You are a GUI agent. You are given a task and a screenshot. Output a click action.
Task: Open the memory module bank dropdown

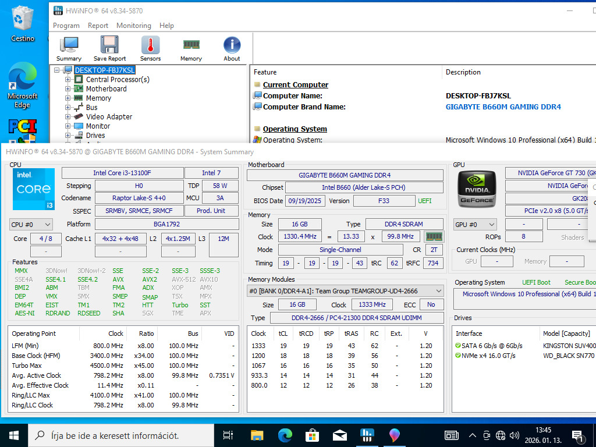(x=345, y=291)
